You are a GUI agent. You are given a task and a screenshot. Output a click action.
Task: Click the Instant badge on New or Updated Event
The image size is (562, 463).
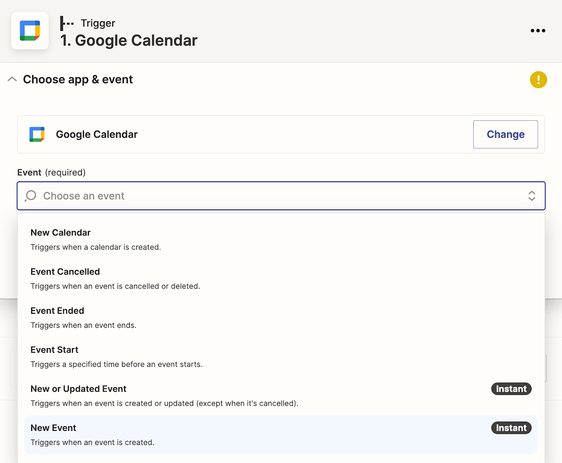tap(511, 389)
